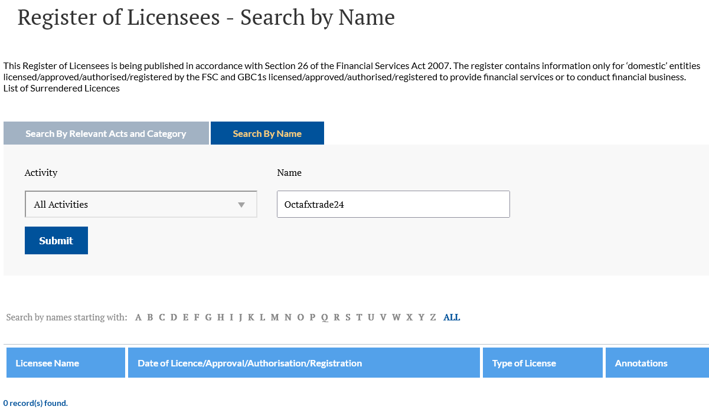Click the Date of Licence/Approval/Authorisation/Registration header
Image resolution: width=709 pixels, height=416 pixels.
(304, 363)
